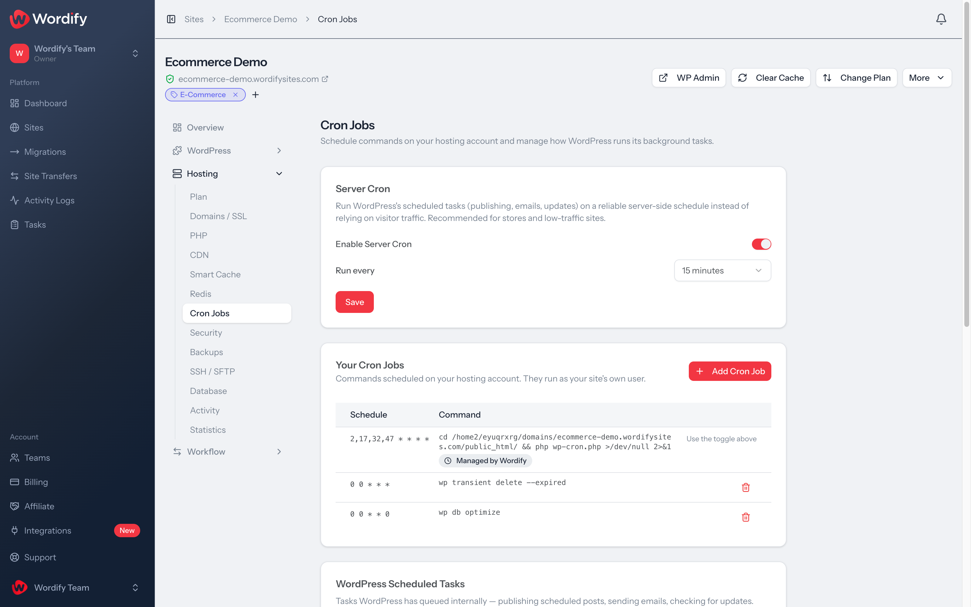Click Add Cron Job button
Image resolution: width=971 pixels, height=607 pixels.
click(729, 371)
